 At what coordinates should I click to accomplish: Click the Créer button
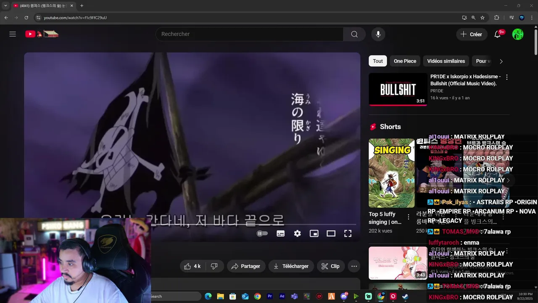(x=472, y=34)
